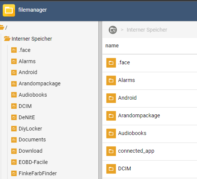Select FinkeFarbFinder in the folder tree
This screenshot has height=179, width=197.
pyautogui.click(x=38, y=173)
